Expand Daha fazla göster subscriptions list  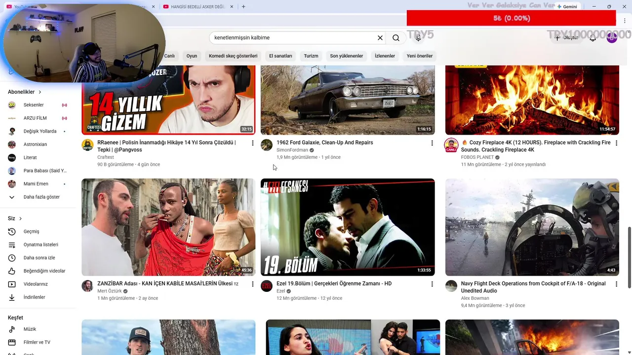point(38,197)
